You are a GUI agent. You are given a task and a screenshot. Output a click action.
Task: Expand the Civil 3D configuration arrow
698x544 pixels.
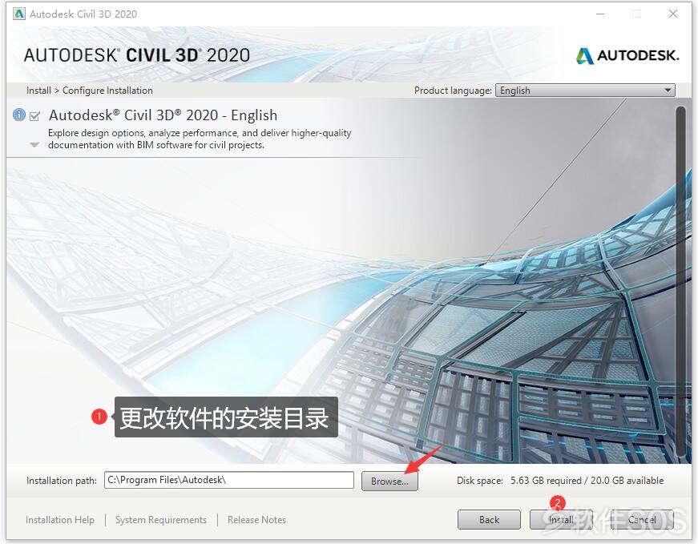point(34,145)
